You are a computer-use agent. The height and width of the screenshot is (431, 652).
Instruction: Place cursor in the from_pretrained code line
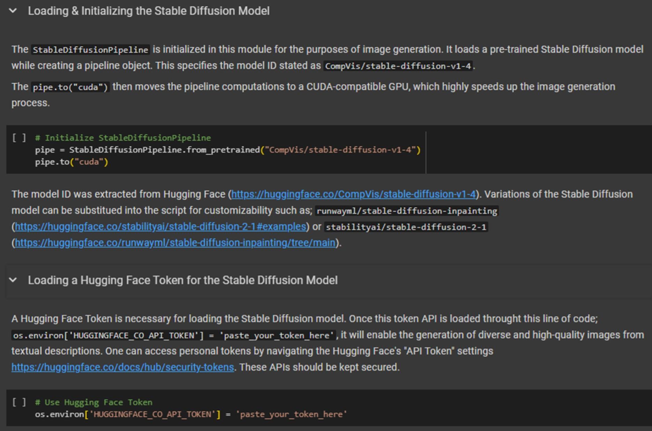click(x=228, y=150)
